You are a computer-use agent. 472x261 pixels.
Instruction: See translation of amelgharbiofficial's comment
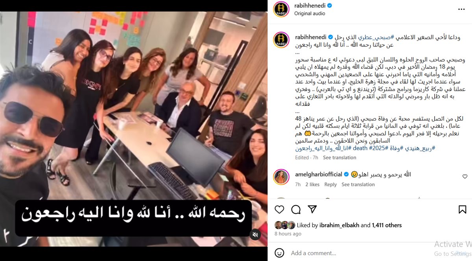point(358,184)
